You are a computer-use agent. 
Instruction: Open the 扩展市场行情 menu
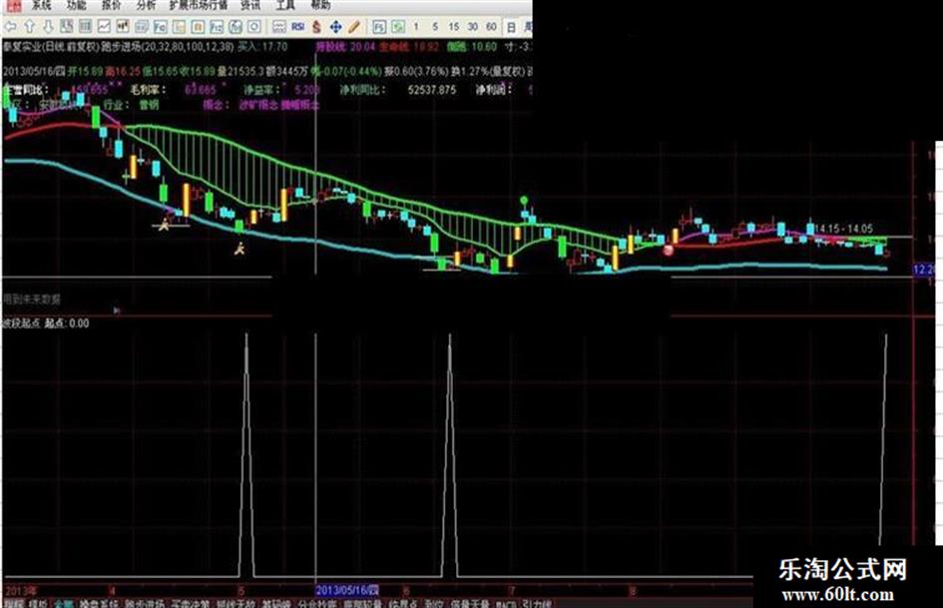tap(199, 5)
